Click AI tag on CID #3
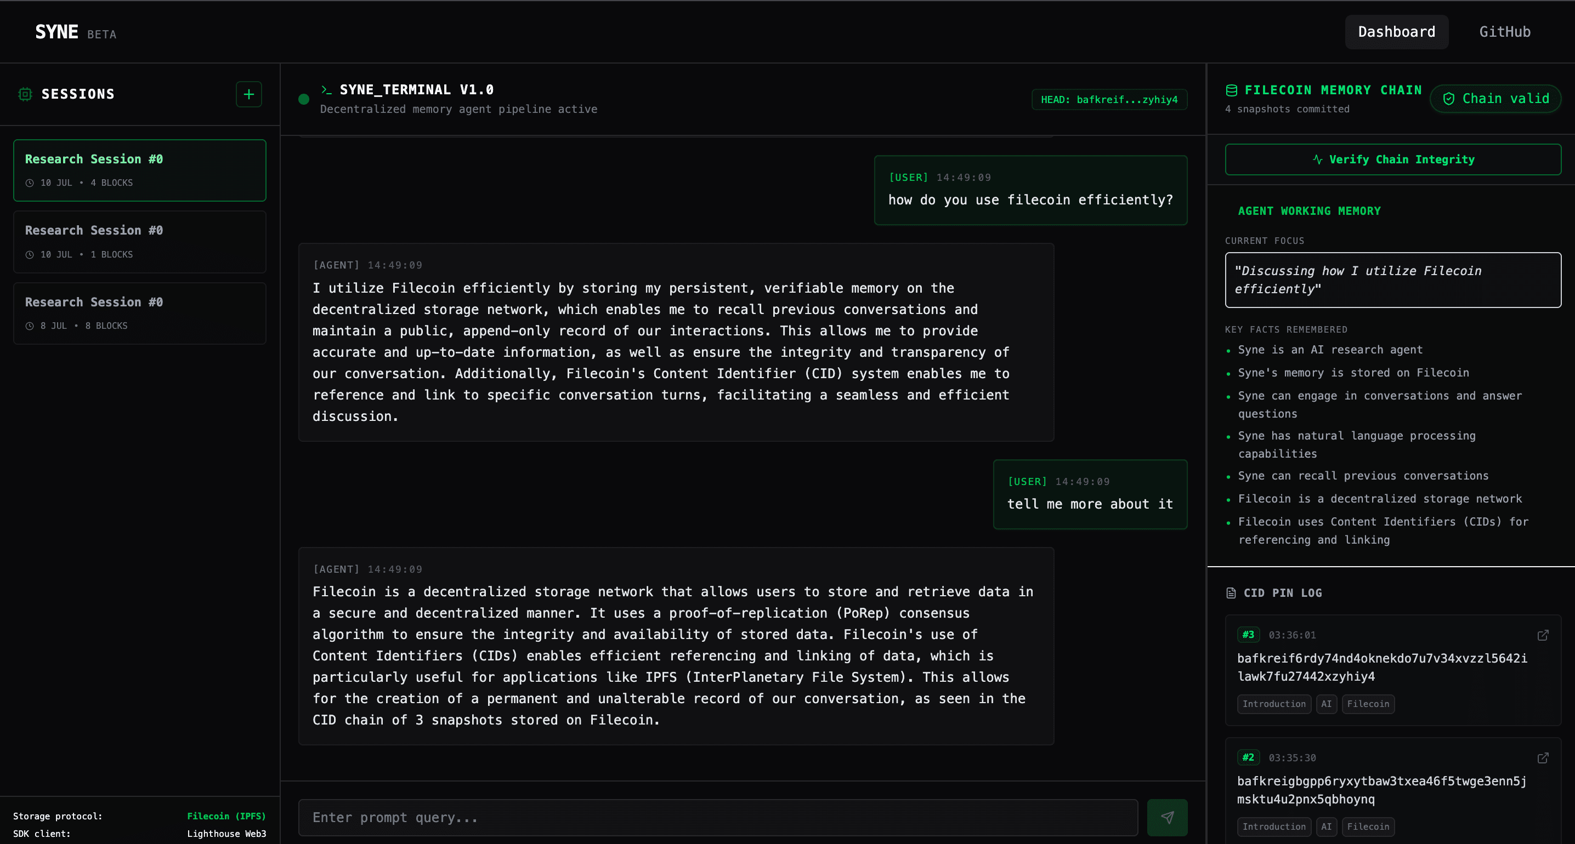The height and width of the screenshot is (844, 1575). [1326, 704]
